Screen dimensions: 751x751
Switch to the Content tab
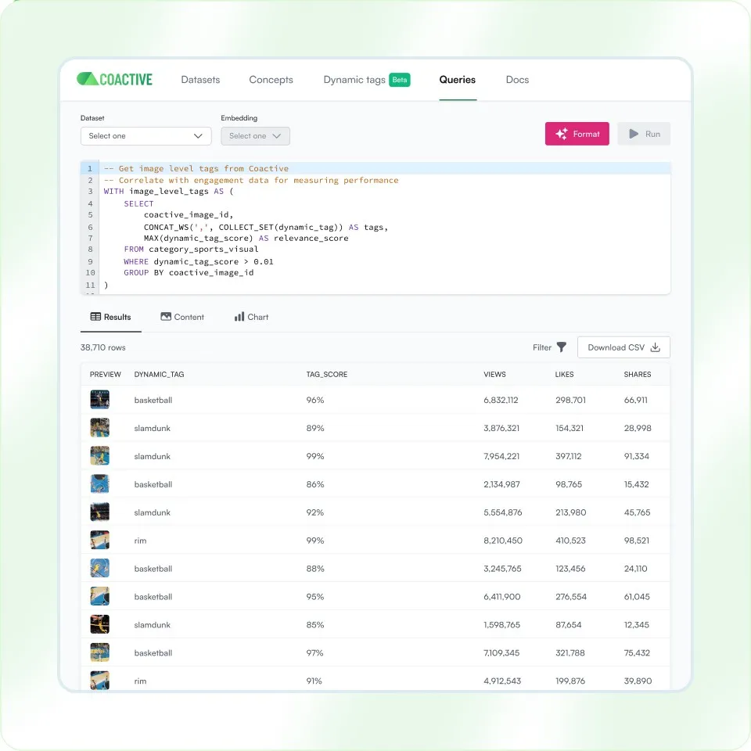pyautogui.click(x=182, y=317)
